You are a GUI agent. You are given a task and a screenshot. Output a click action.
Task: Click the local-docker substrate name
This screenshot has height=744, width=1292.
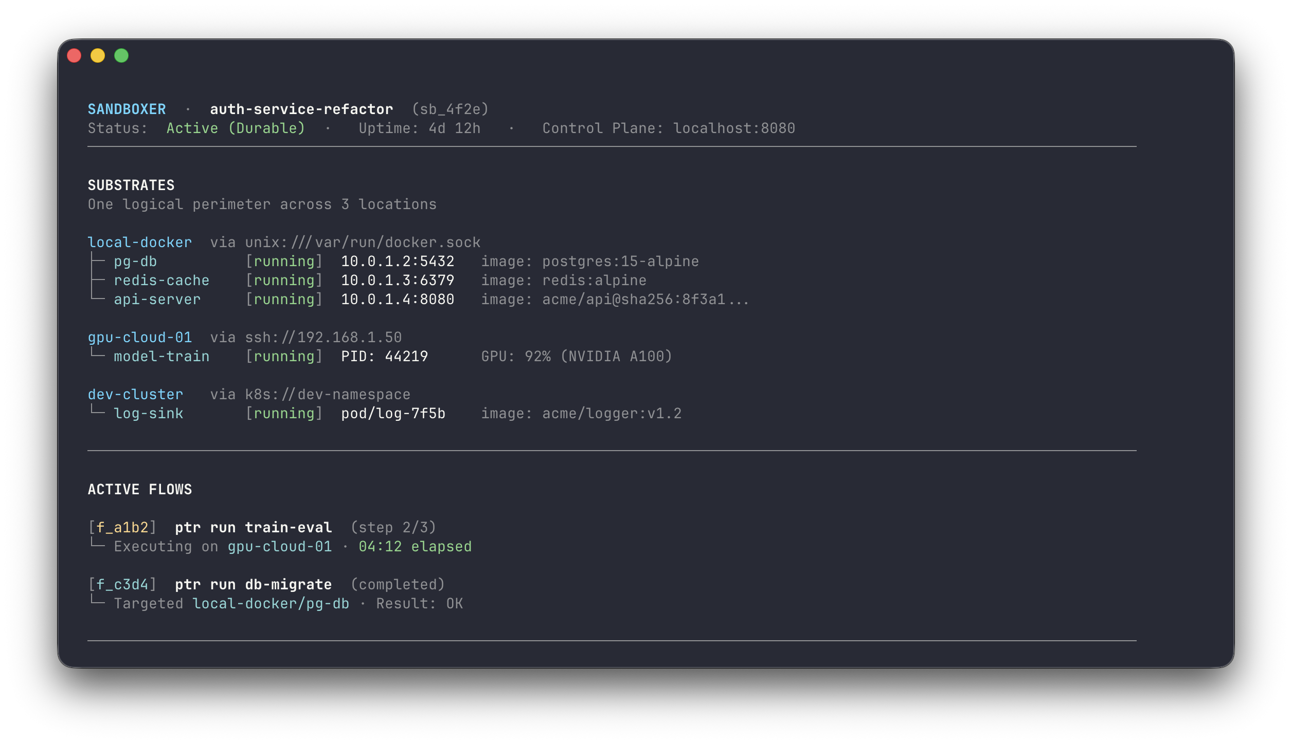coord(139,242)
